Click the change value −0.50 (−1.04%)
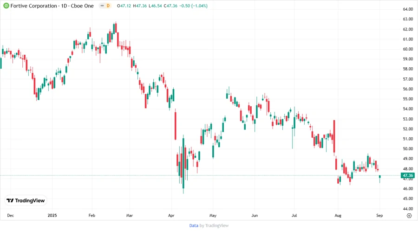Screen dimensions: 418x231 click(x=193, y=6)
